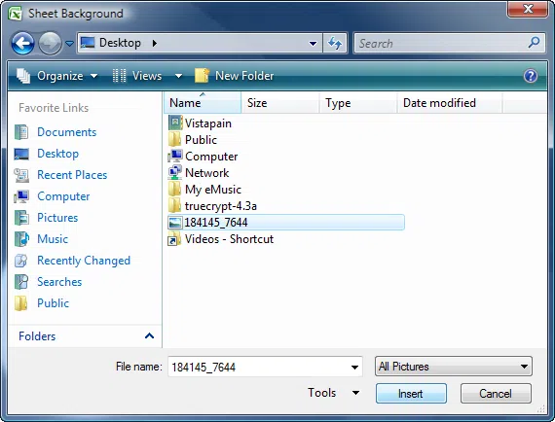The width and height of the screenshot is (555, 422).
Task: Expand the Views dropdown arrow
Action: point(178,76)
